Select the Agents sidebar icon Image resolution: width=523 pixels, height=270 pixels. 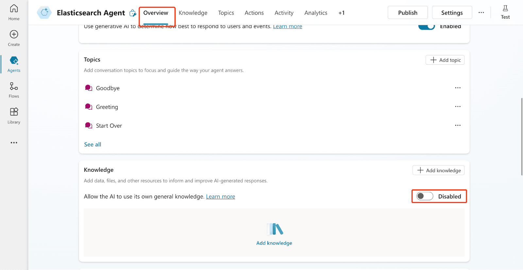click(14, 61)
